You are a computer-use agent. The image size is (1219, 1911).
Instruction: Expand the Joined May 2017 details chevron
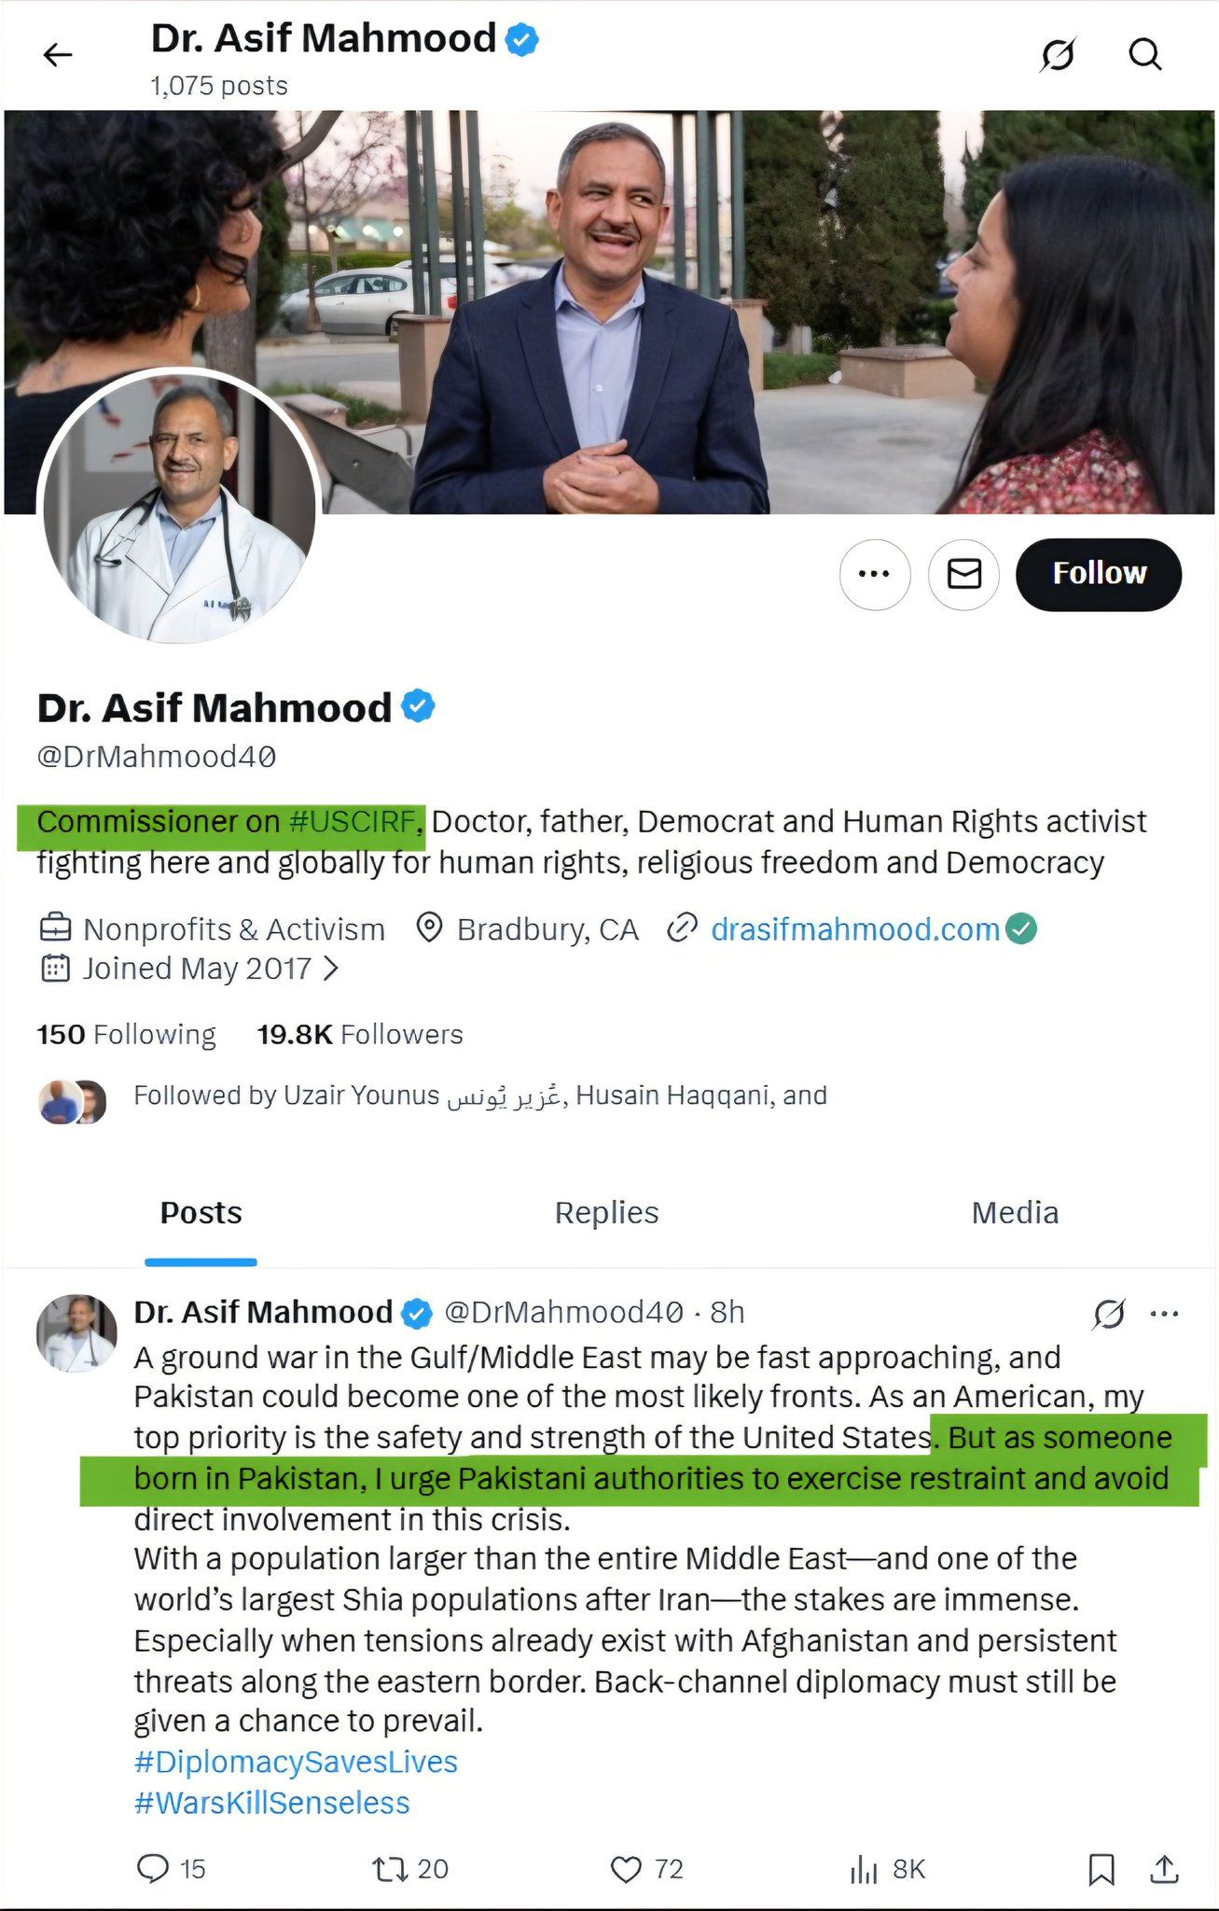click(x=330, y=969)
